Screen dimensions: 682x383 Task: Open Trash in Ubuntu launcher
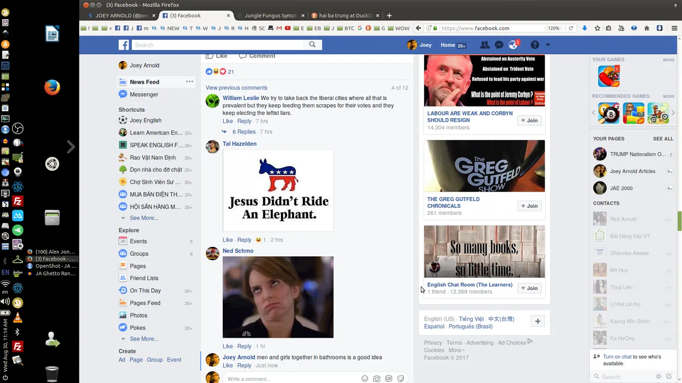tap(52, 373)
